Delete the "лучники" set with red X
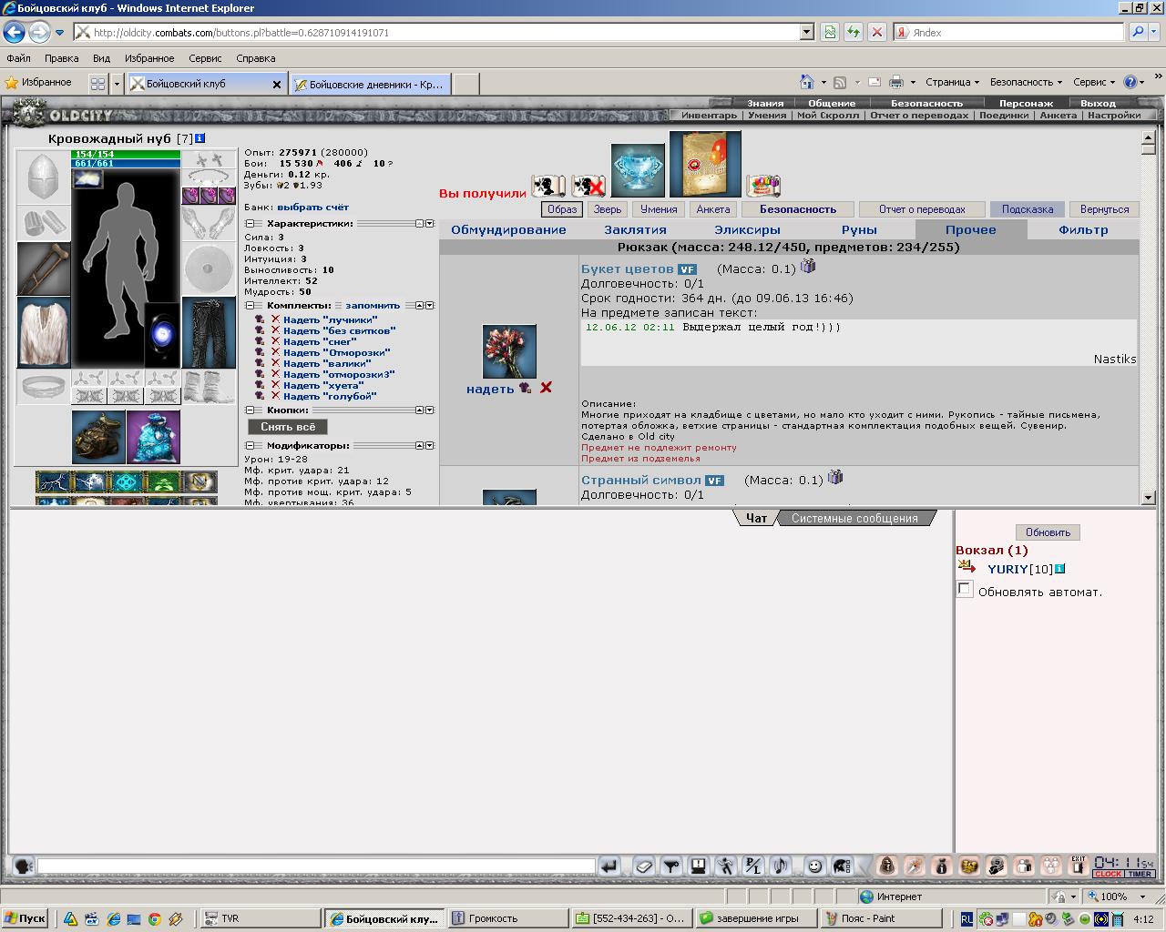Viewport: 1166px width, 932px height. click(275, 319)
